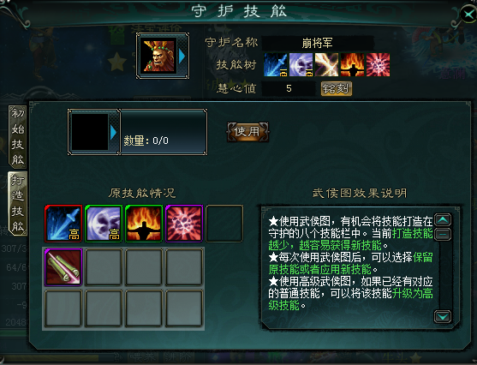
Task: Click the golden lightning skill in the skill tree row
Action: pos(326,65)
